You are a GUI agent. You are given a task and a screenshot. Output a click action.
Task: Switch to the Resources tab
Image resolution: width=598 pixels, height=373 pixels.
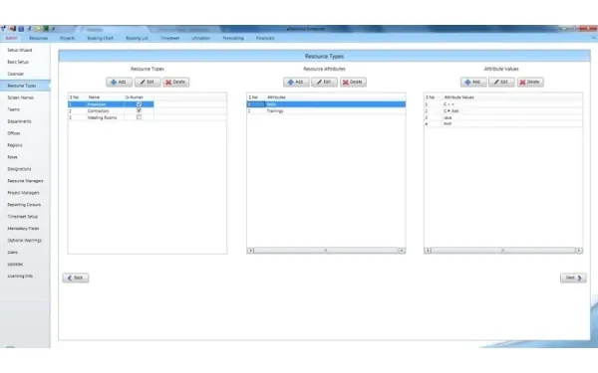[39, 38]
